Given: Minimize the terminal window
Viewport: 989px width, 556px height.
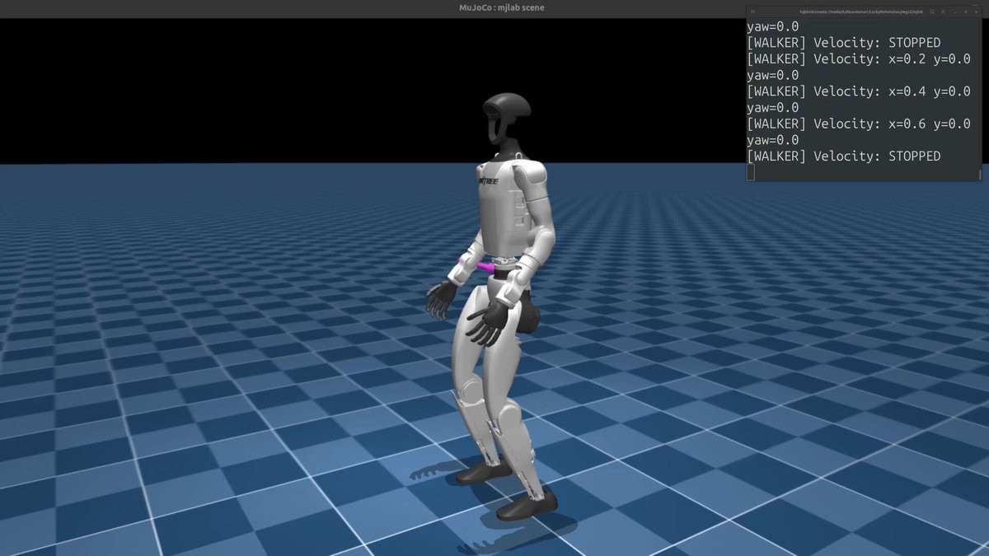Looking at the screenshot, I should 955,12.
